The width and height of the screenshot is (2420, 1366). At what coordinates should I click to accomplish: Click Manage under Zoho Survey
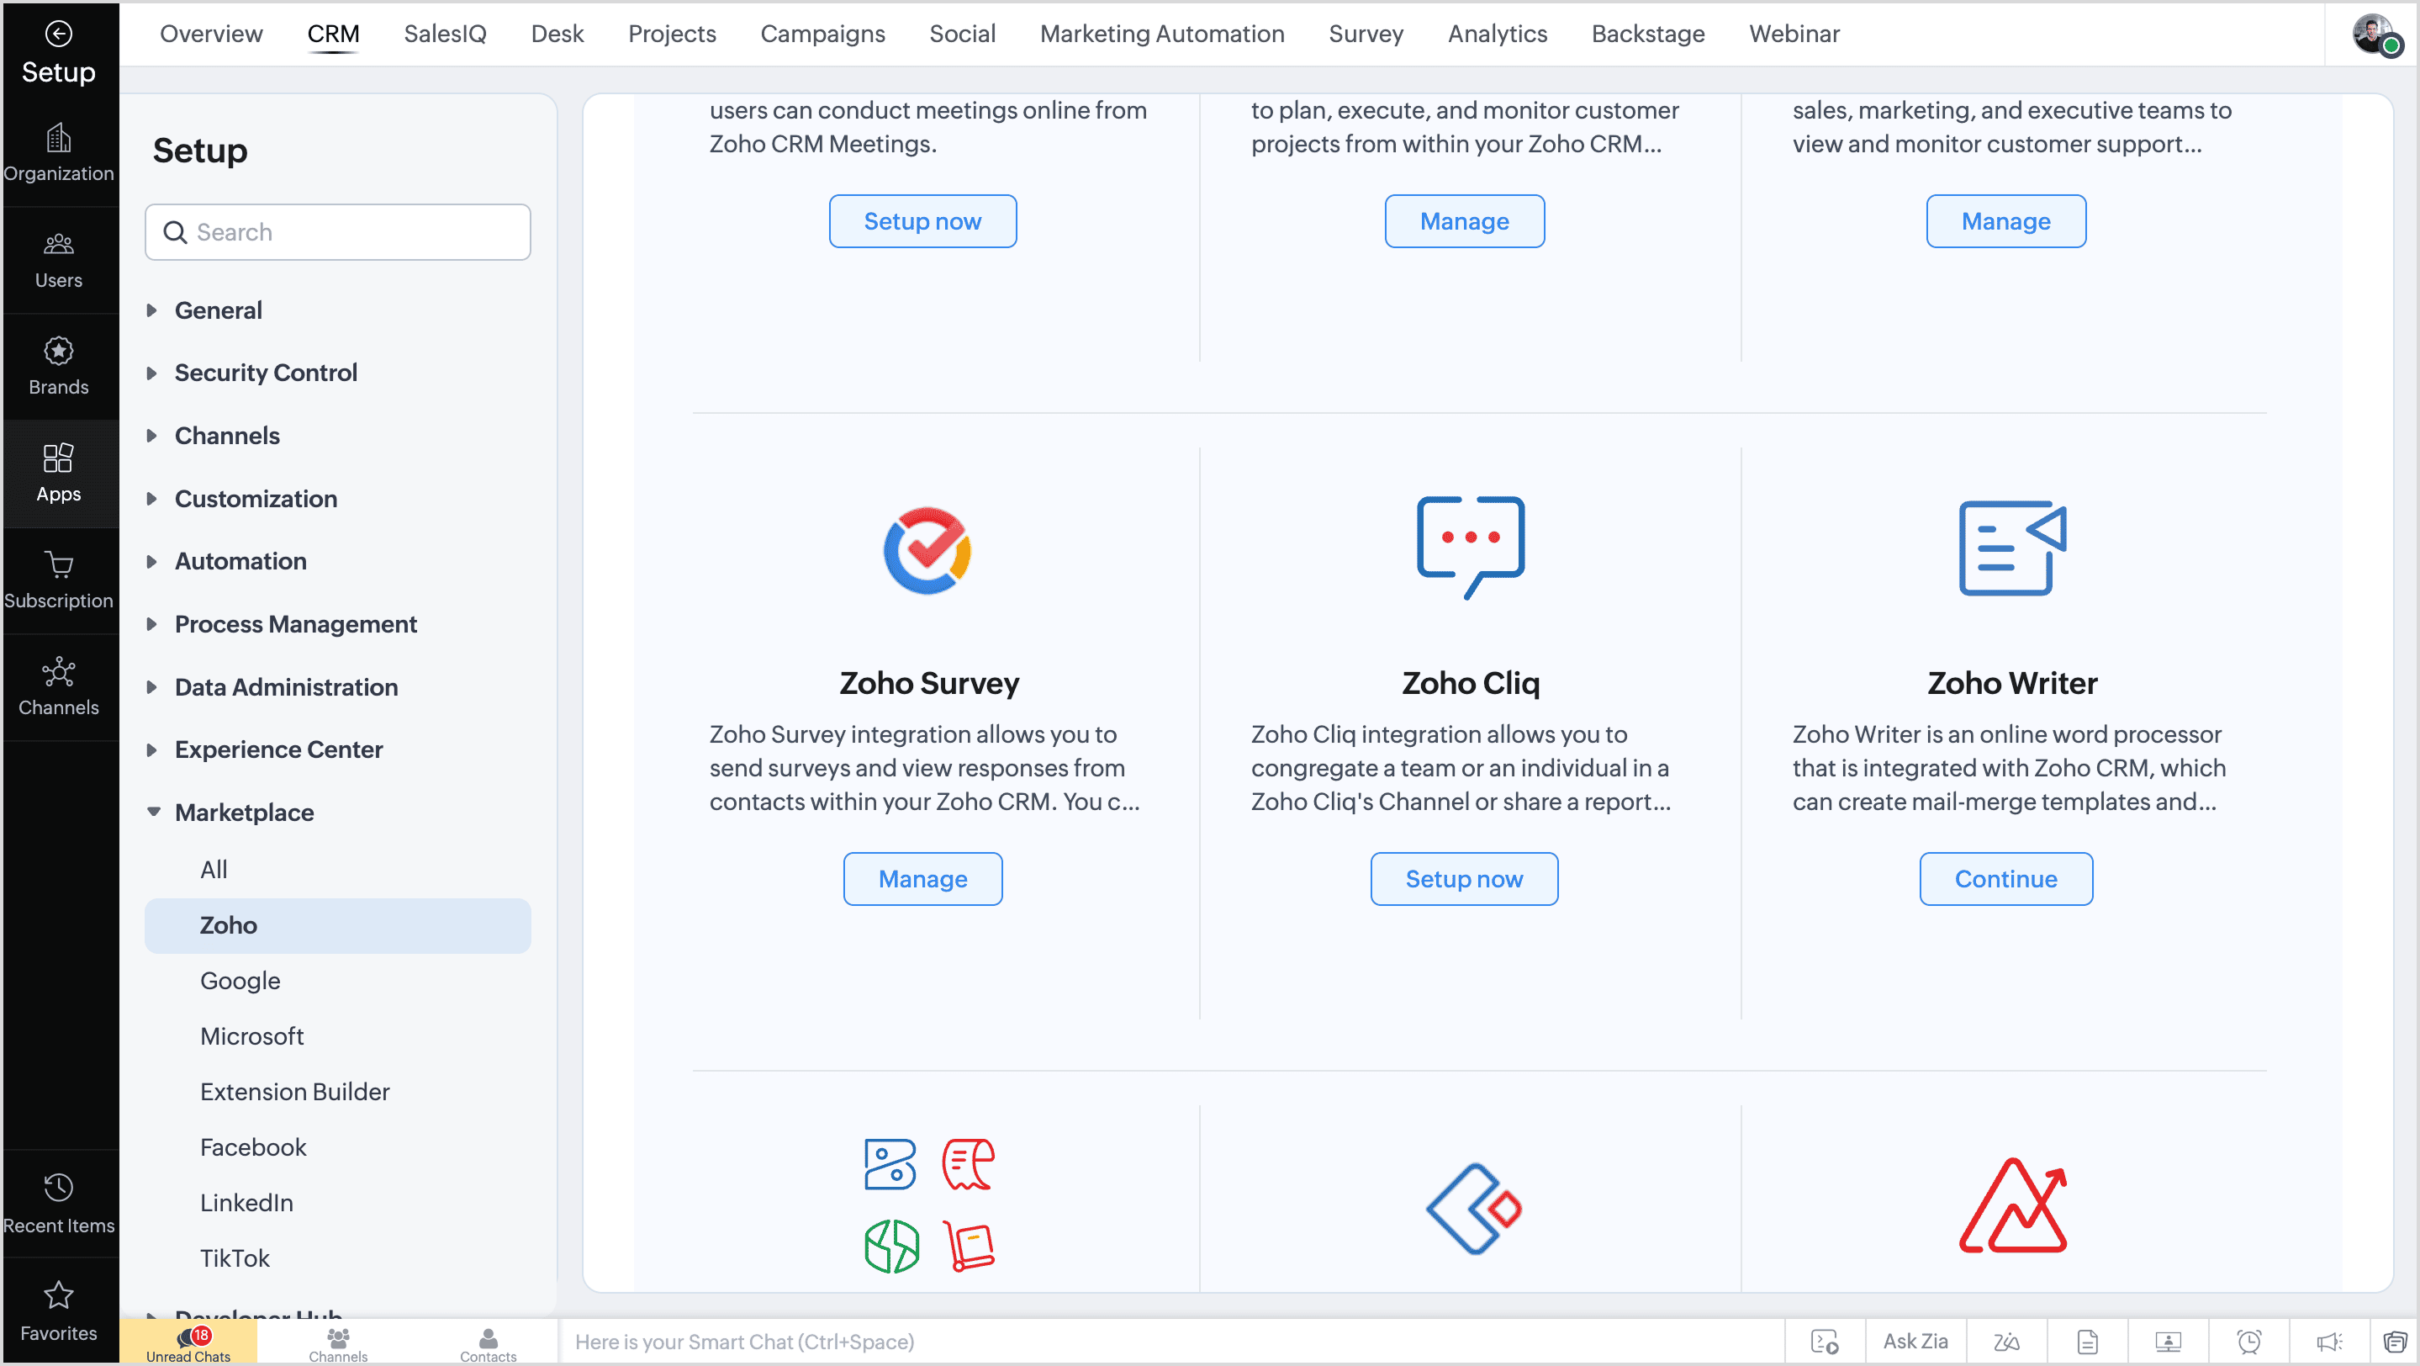click(922, 878)
